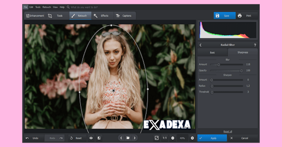The image size is (282, 147).
Task: Open the Help menu
Action: pos(62,7)
